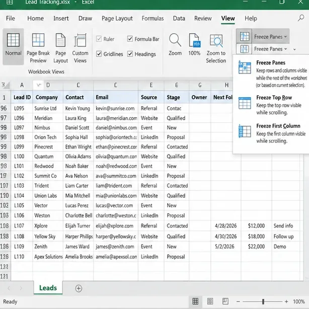Open the Formulas tab

[x=152, y=18]
